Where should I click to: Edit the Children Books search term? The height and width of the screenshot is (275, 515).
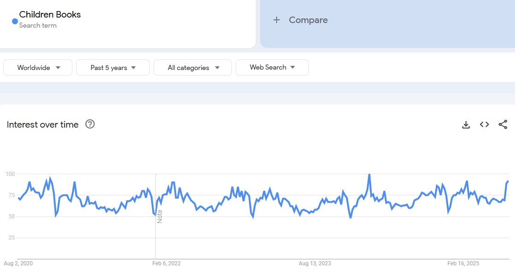(50, 15)
